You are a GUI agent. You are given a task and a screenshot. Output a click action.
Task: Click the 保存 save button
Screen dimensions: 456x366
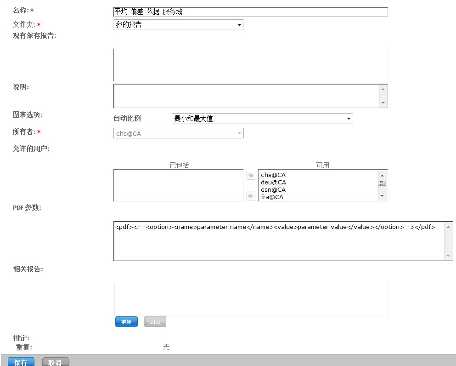tap(21, 362)
